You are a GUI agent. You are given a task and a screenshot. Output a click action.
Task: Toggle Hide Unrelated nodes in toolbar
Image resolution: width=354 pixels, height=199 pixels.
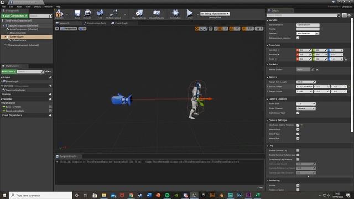point(113,14)
